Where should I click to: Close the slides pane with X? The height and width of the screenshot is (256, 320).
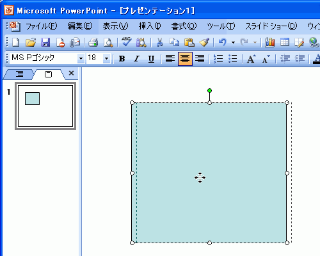(71, 73)
